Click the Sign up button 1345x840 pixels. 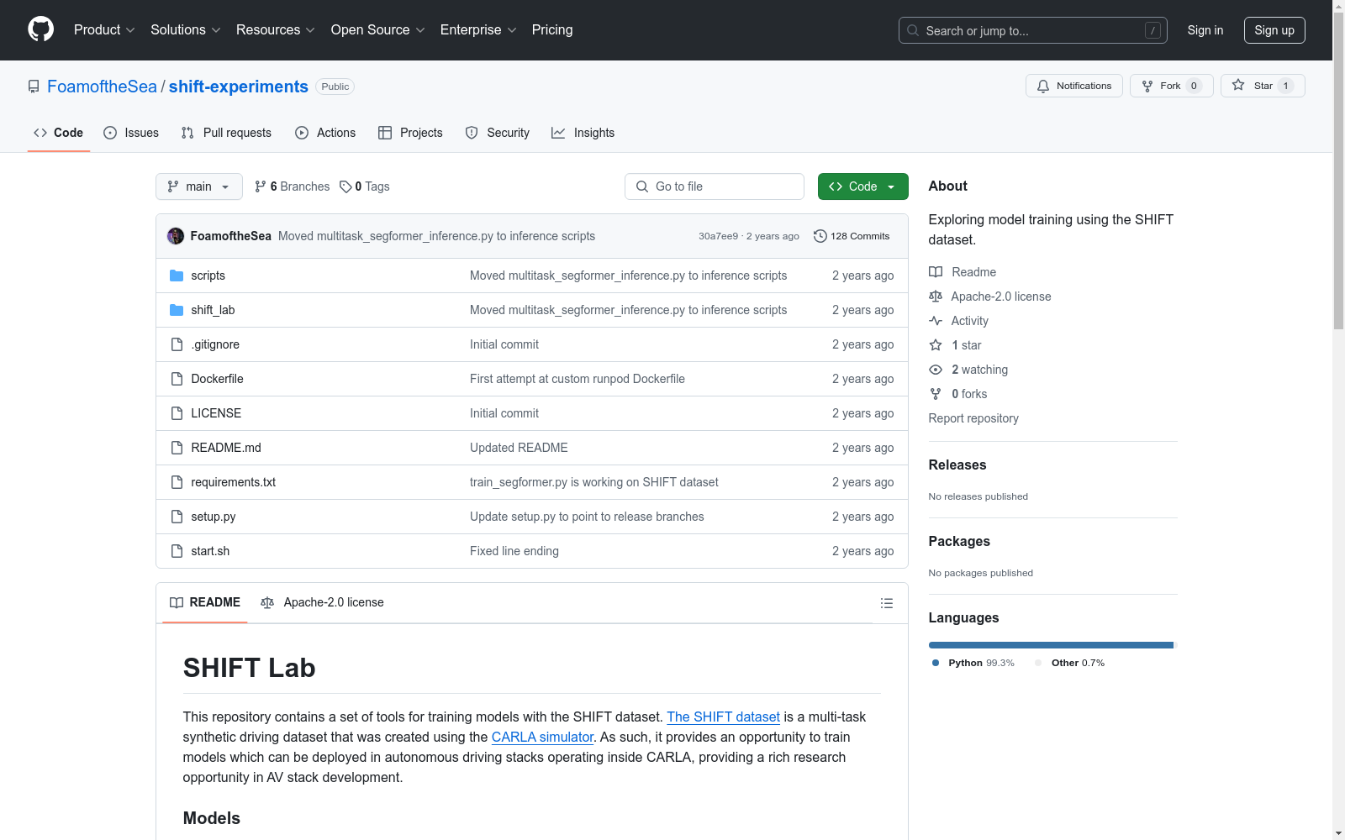point(1274,30)
